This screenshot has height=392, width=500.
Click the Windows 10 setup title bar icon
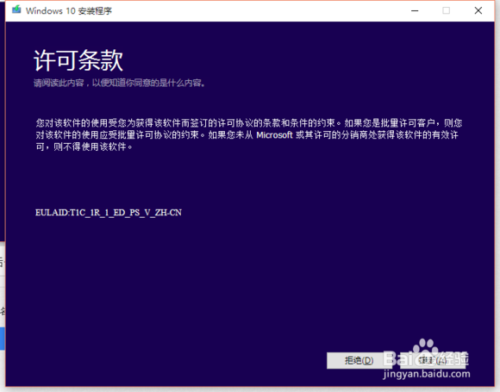pyautogui.click(x=16, y=9)
